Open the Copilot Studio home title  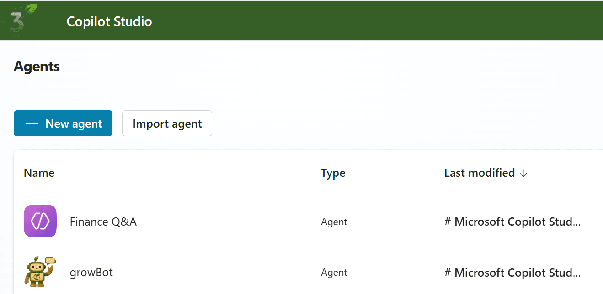click(109, 21)
